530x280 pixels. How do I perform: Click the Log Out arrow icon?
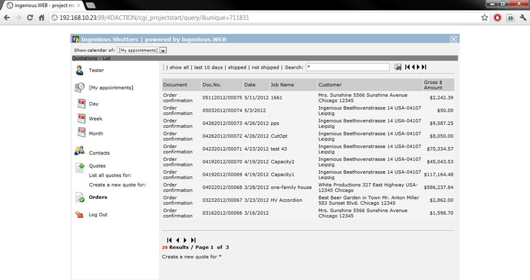pos(79,215)
